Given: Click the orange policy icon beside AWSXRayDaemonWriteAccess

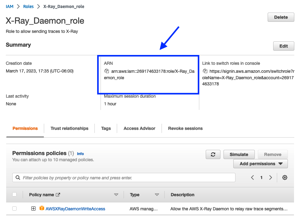Looking at the screenshot, I should (42, 208).
